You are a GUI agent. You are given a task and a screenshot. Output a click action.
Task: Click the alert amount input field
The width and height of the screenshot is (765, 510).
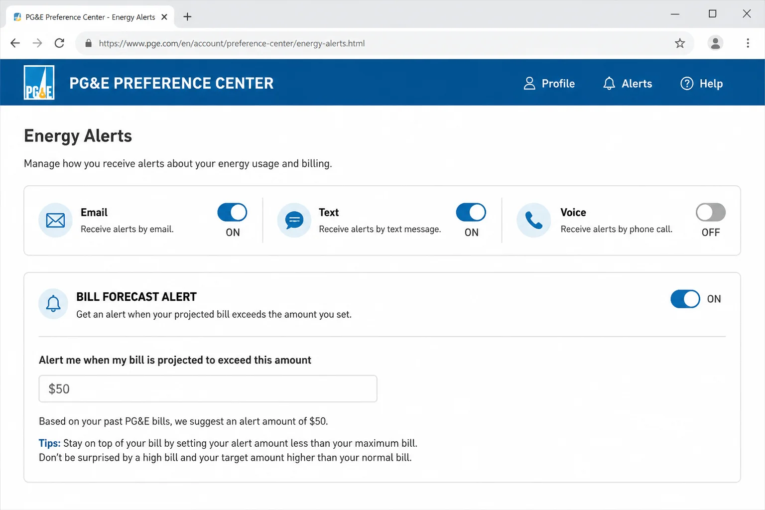click(x=208, y=388)
